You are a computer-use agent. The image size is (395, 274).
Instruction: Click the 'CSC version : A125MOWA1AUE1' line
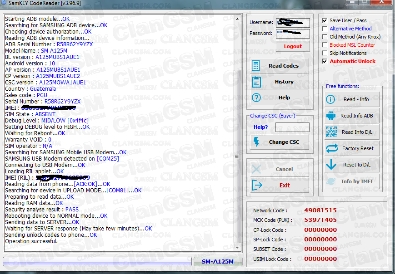45,83
